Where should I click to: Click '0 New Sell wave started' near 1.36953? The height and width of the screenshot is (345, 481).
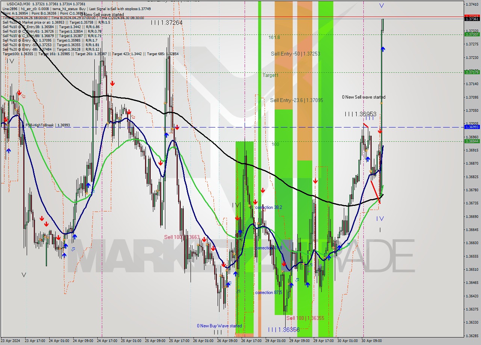coord(363,97)
